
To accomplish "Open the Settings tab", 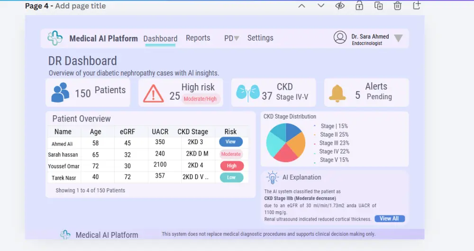I will 260,38.
